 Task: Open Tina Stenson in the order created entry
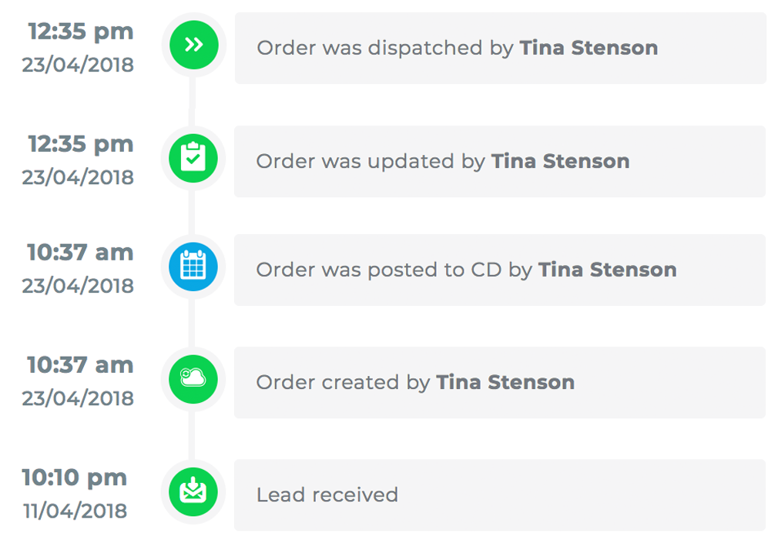(x=505, y=382)
